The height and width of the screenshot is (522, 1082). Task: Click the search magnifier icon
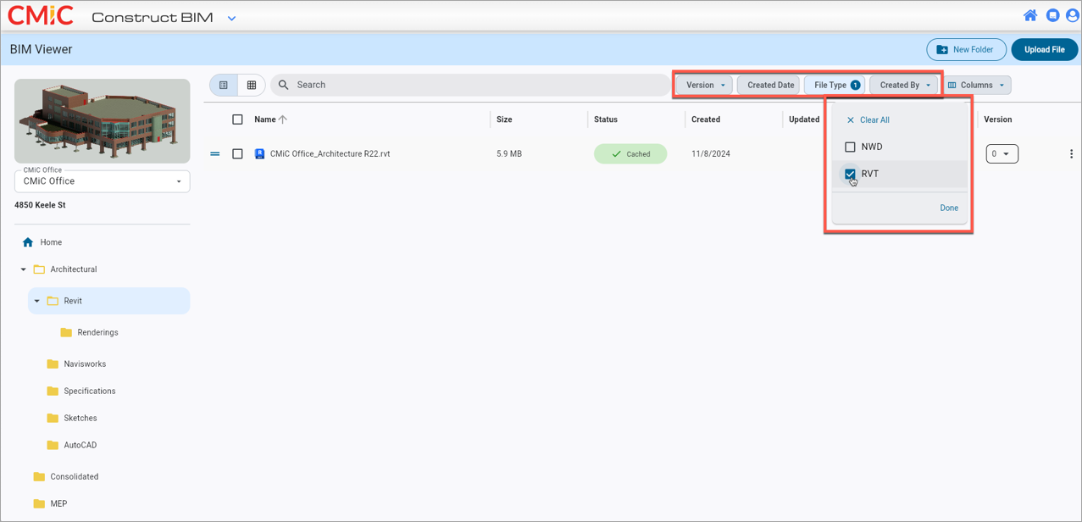(284, 85)
